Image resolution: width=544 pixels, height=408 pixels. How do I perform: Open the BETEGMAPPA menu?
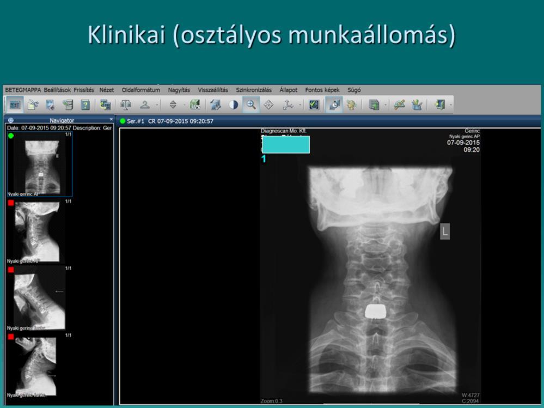tap(23, 90)
